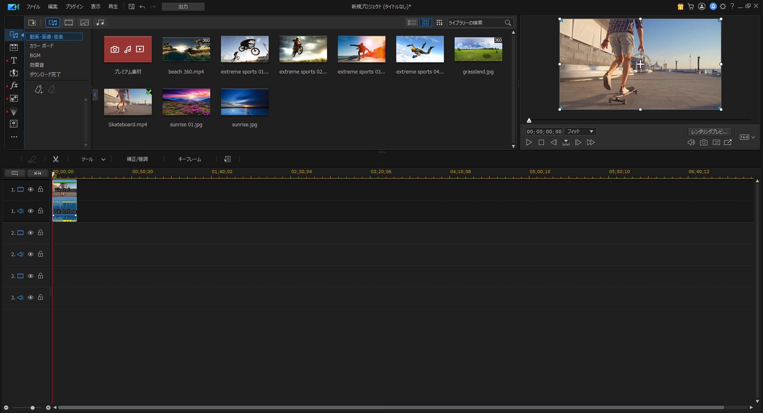Click the キーフレーム button

(190, 159)
